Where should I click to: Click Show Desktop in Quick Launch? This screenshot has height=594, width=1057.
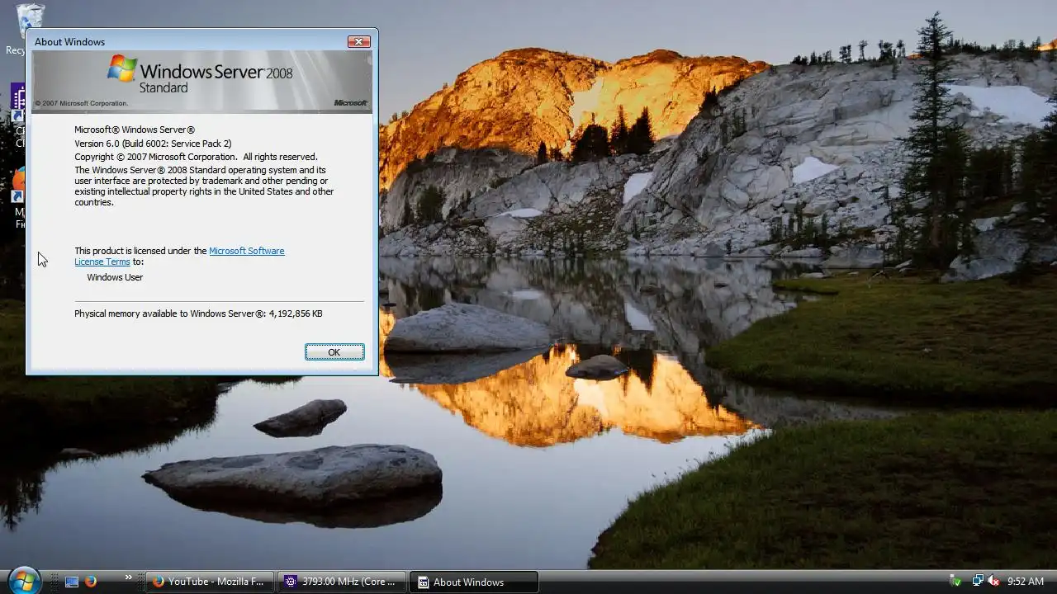(72, 582)
